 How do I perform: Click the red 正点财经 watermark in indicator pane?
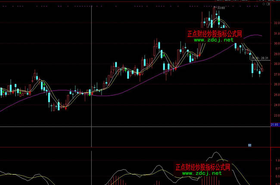pos(202,167)
